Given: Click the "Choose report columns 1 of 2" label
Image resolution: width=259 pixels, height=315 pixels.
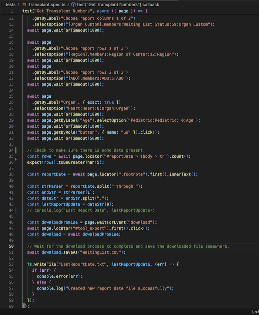Looking at the screenshot, I should [97, 18].
